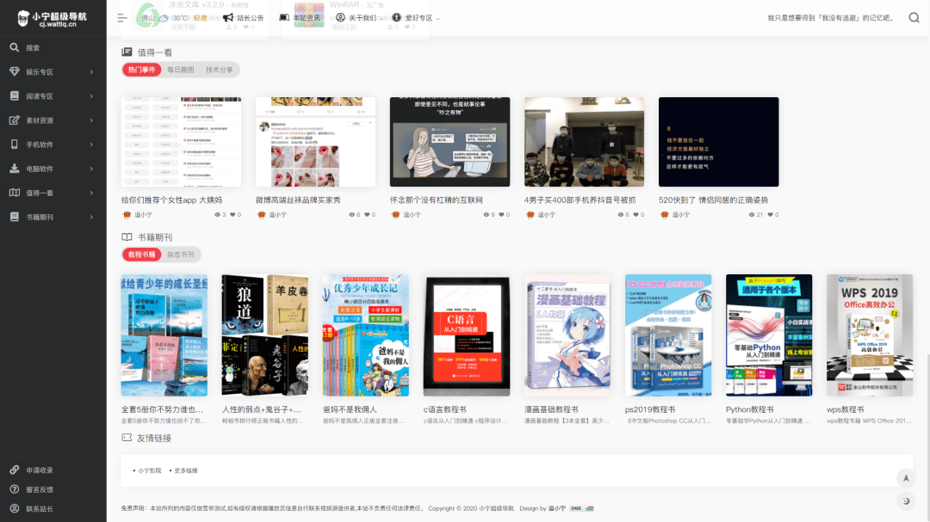The image size is (930, 522).
Task: Open the 怀念那个没有杠精的互联网 article thumbnail
Action: click(x=449, y=142)
